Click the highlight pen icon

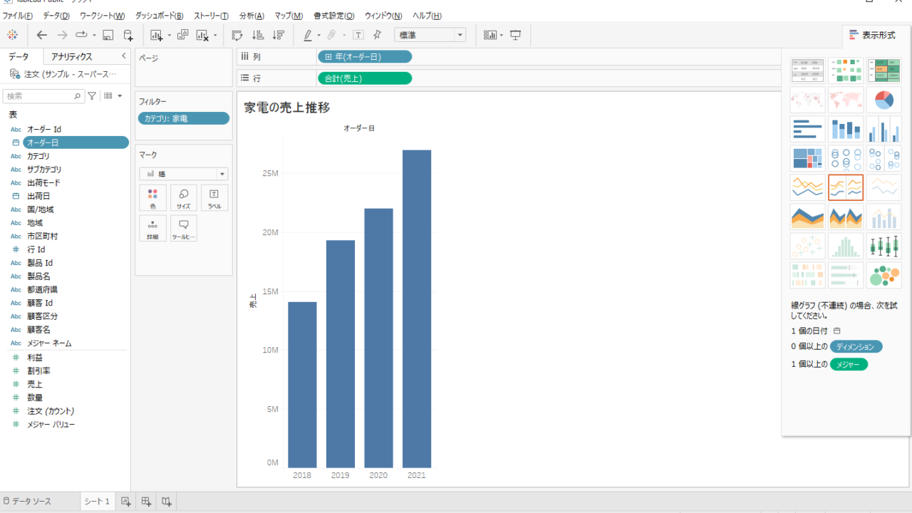(x=308, y=35)
